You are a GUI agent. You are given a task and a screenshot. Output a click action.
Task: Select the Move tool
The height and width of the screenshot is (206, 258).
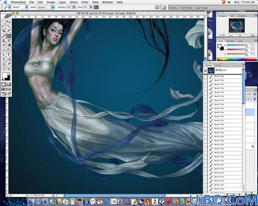coord(9,22)
